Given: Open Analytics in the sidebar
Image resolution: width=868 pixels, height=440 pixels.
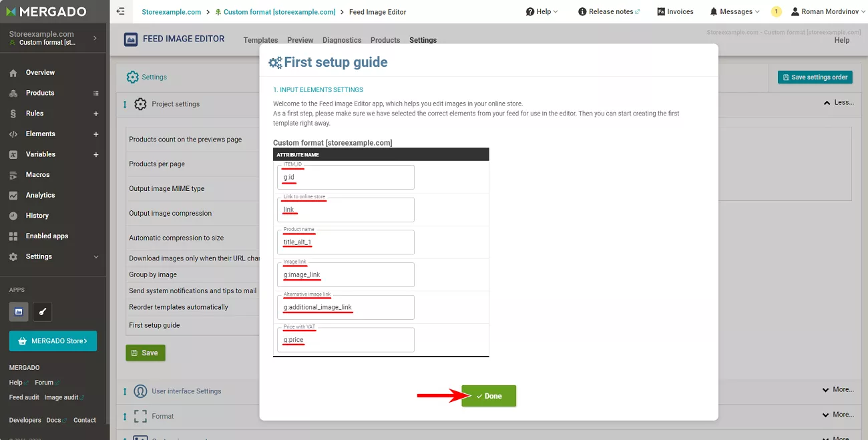Looking at the screenshot, I should pyautogui.click(x=40, y=195).
